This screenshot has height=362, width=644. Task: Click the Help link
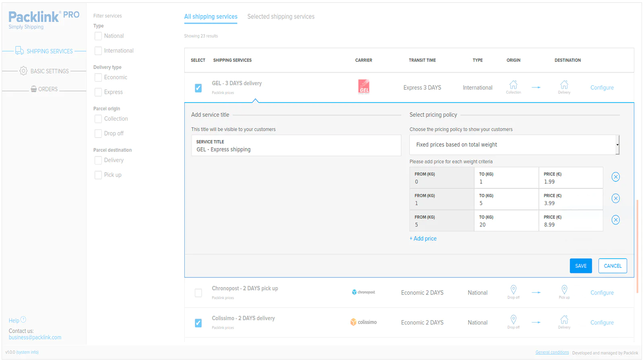[14, 321]
